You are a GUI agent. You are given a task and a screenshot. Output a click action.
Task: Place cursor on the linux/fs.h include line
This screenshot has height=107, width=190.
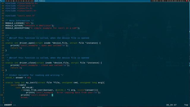click(19, 8)
